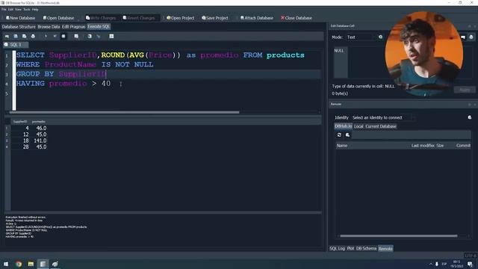Select the Current Database remote tab
This screenshot has height=269, width=478.
pos(381,126)
